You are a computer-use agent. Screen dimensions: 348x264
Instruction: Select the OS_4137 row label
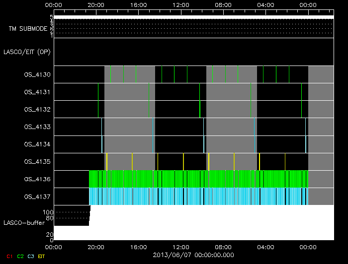(x=37, y=197)
